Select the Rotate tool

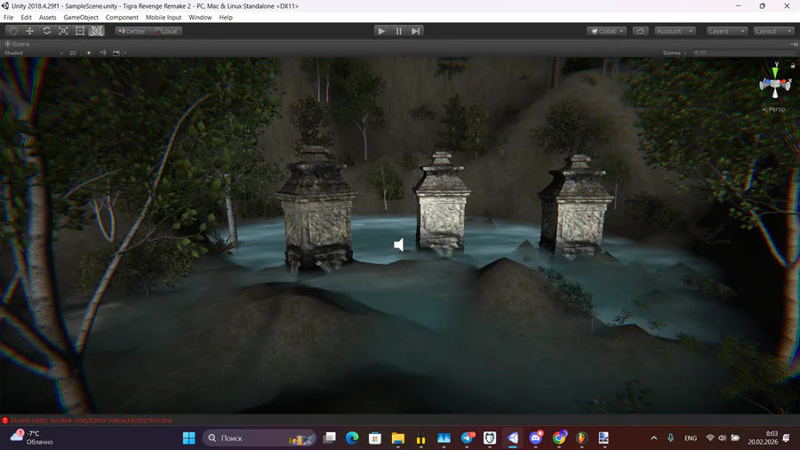(46, 31)
